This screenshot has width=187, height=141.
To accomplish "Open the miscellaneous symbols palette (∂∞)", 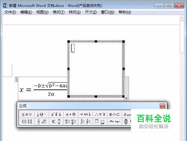I will 127,114.
